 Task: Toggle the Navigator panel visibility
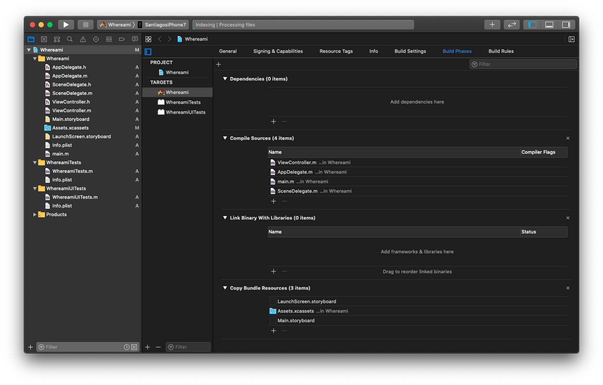point(532,25)
